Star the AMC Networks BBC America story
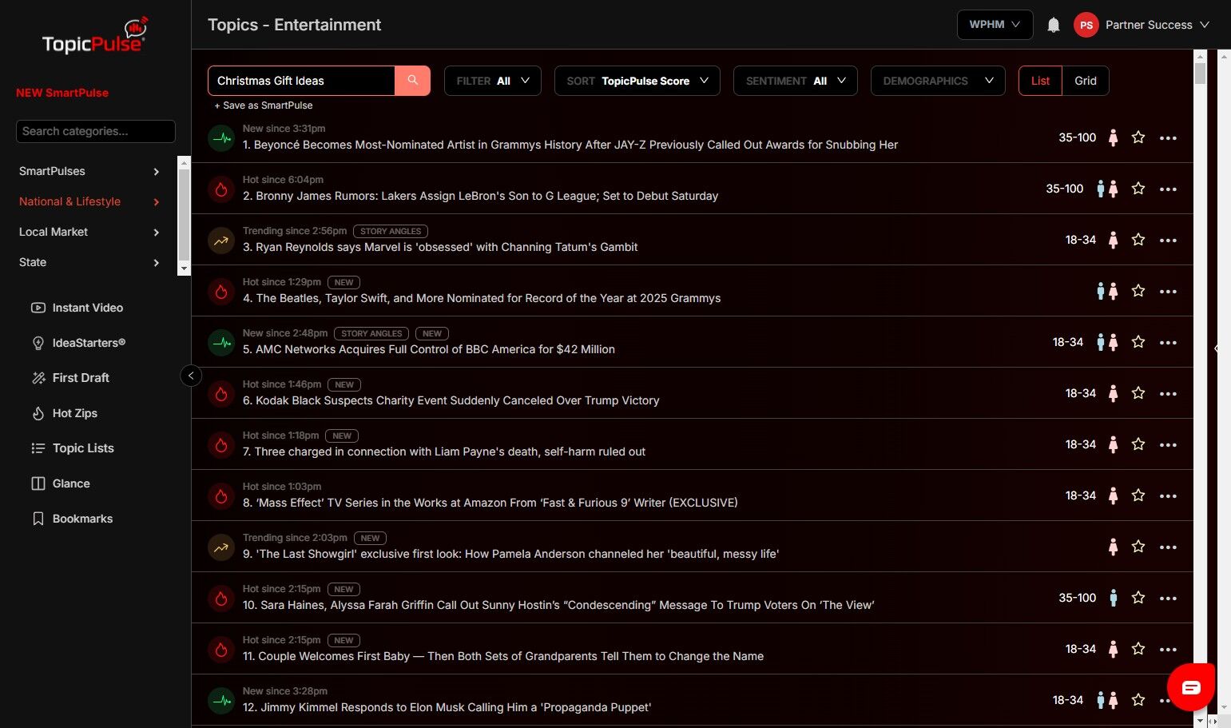 point(1138,342)
